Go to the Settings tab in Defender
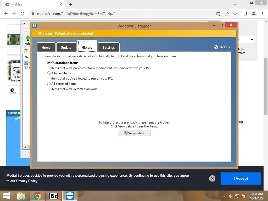 [109, 47]
